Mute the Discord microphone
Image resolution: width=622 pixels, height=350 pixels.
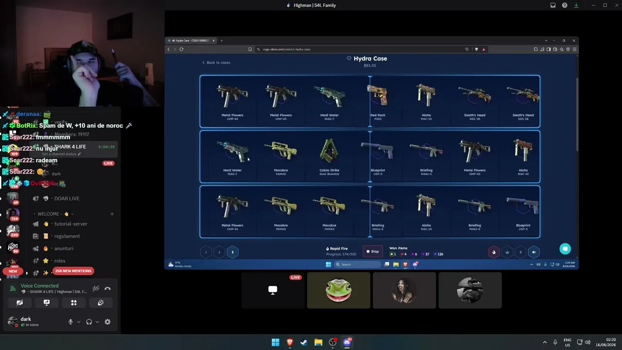(70, 322)
